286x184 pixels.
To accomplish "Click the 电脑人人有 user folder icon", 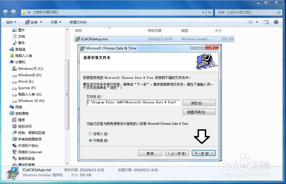I will point(12,56).
